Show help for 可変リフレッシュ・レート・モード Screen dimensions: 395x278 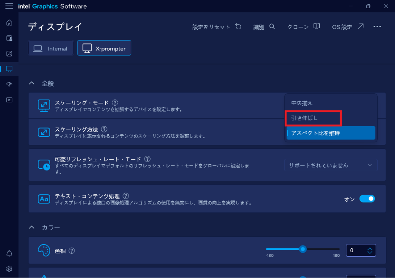tap(147, 159)
